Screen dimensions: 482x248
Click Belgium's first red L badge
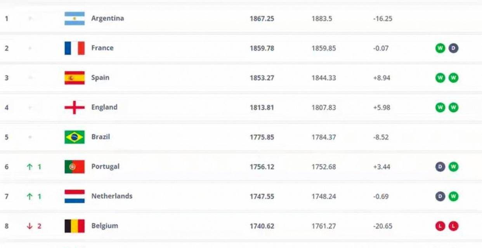click(440, 226)
